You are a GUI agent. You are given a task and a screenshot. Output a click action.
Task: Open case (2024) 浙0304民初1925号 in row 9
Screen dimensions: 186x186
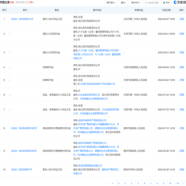(x=24, y=151)
